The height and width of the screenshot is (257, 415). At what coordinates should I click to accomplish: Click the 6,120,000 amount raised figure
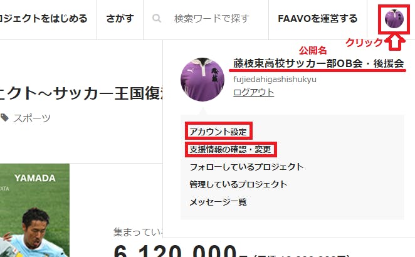[175, 251]
